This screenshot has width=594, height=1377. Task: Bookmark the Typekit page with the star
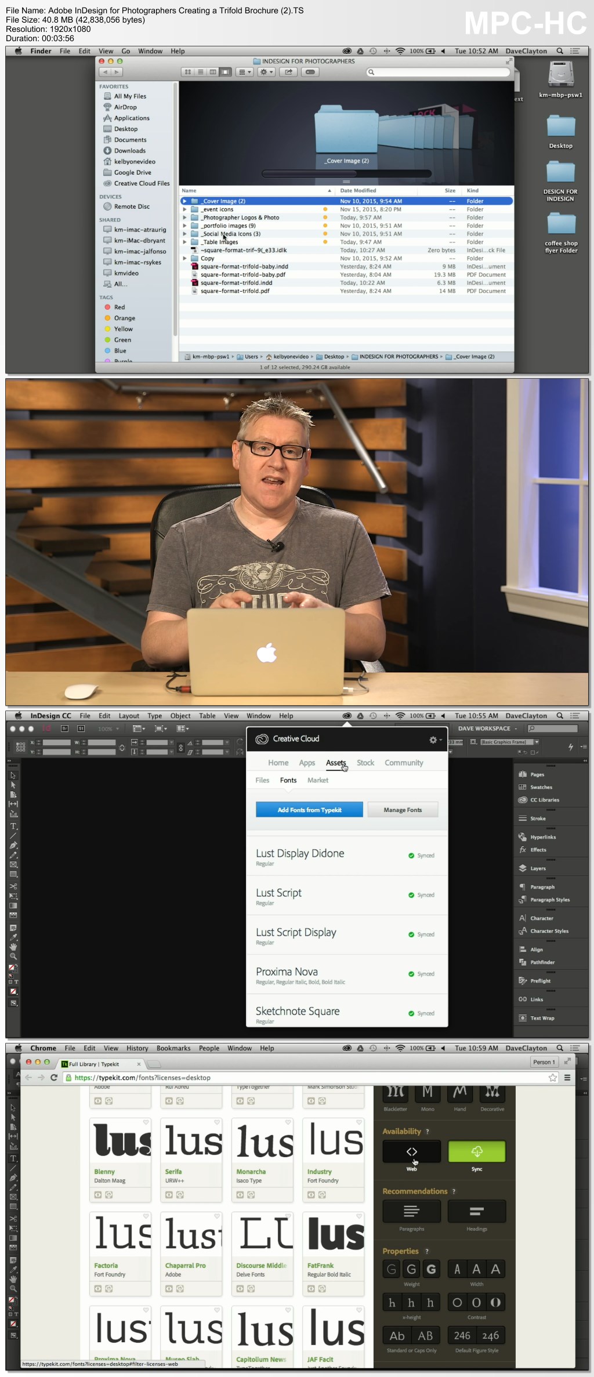[x=552, y=1077]
